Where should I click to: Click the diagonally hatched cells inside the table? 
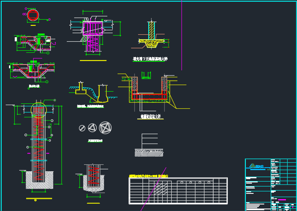tap(161, 189)
